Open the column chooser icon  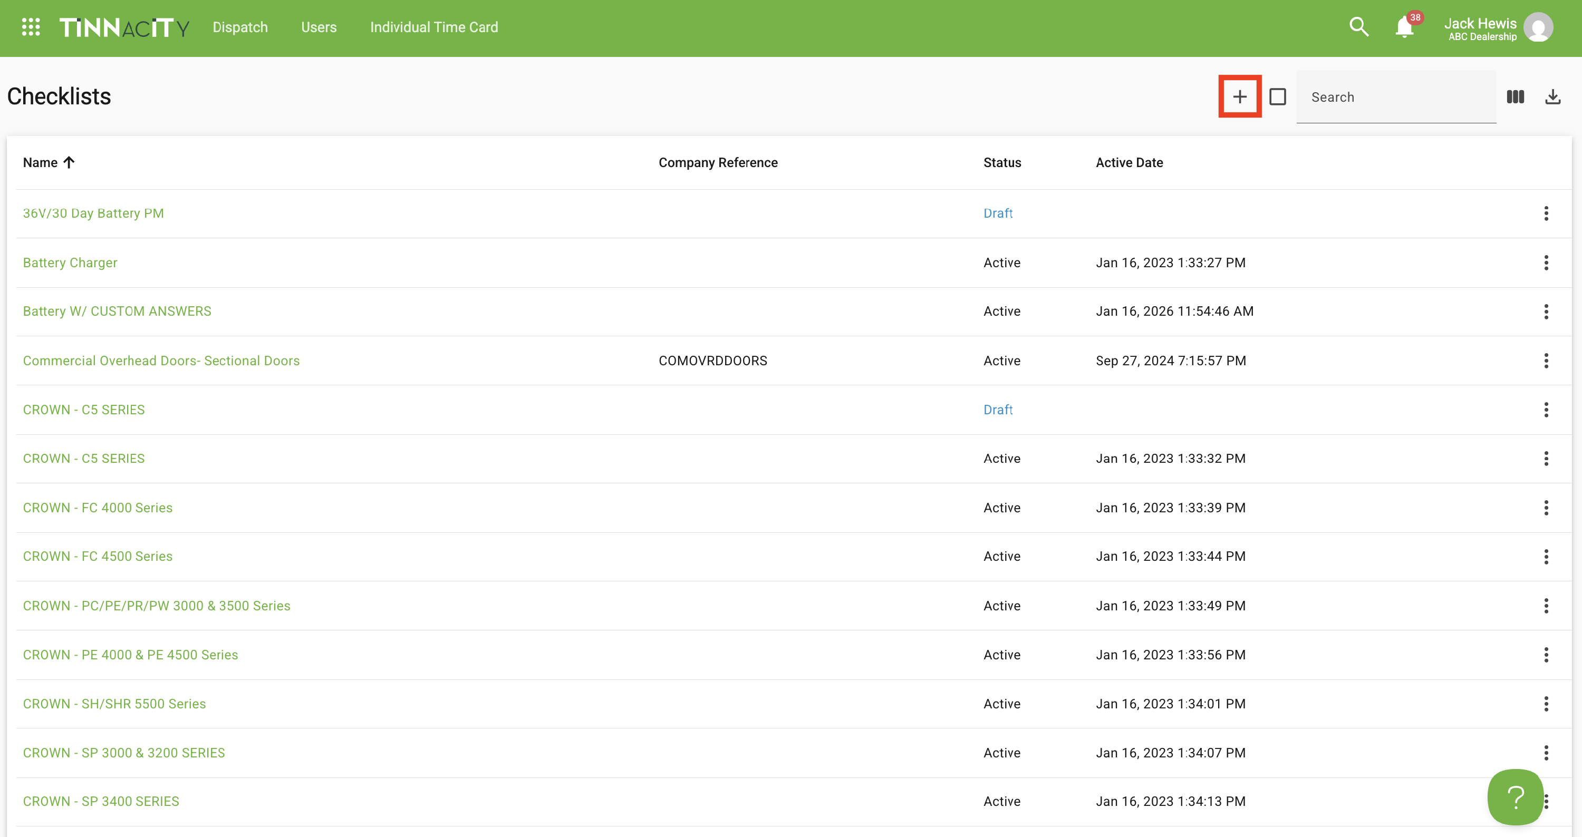point(1515,96)
